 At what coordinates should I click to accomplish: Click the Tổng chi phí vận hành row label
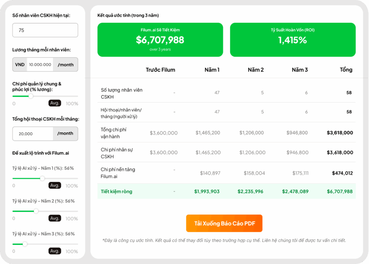click(x=114, y=133)
